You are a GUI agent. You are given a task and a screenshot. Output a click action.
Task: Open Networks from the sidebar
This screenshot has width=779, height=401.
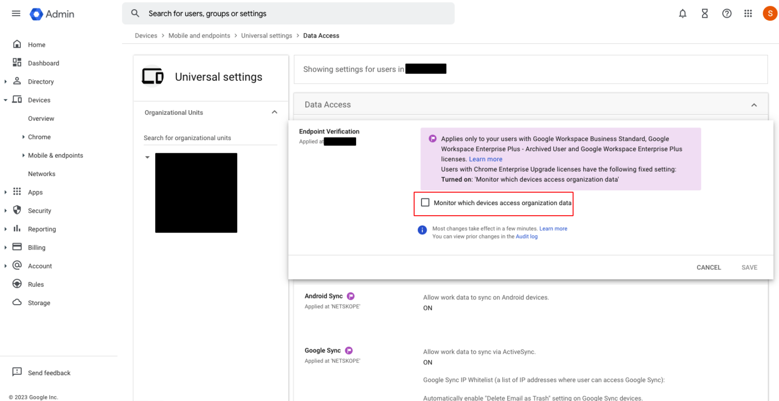pyautogui.click(x=41, y=174)
